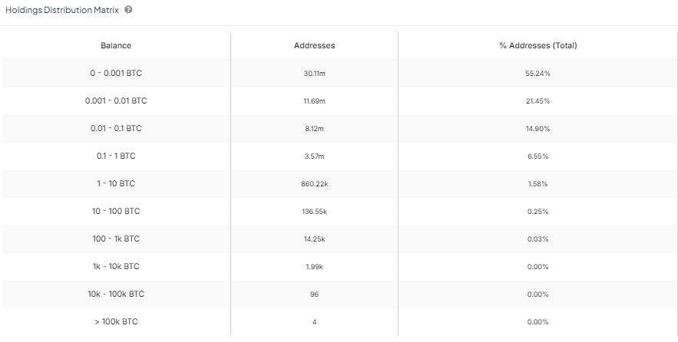Select the 100 - 1k BTC balance cell

tap(116, 239)
